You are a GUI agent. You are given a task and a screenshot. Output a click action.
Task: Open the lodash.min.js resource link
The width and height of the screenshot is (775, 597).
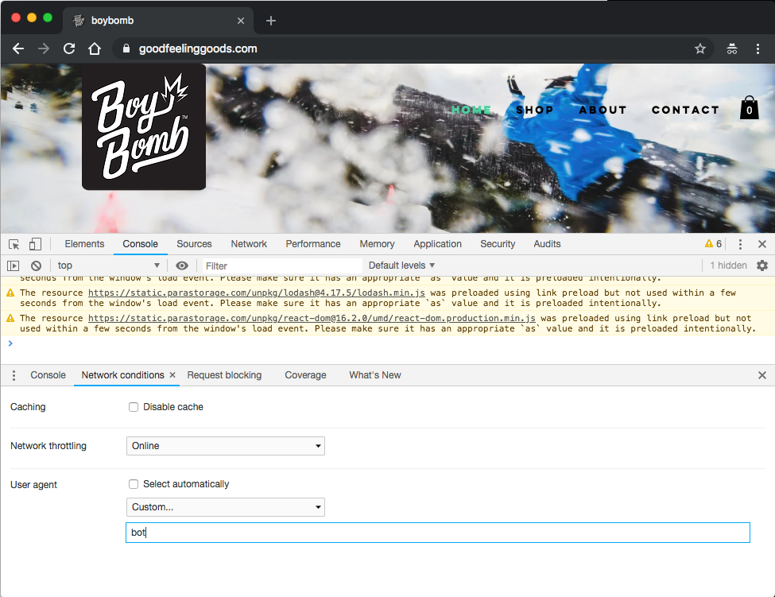pos(258,293)
